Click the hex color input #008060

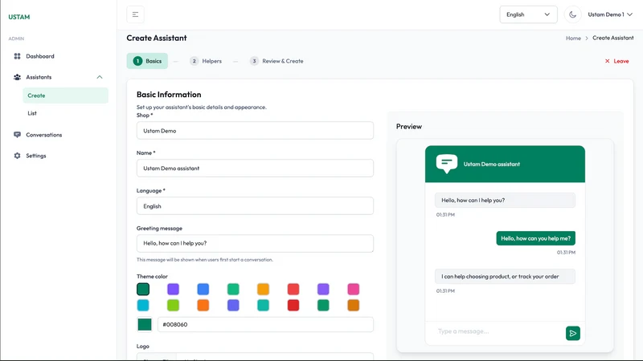tap(265, 325)
